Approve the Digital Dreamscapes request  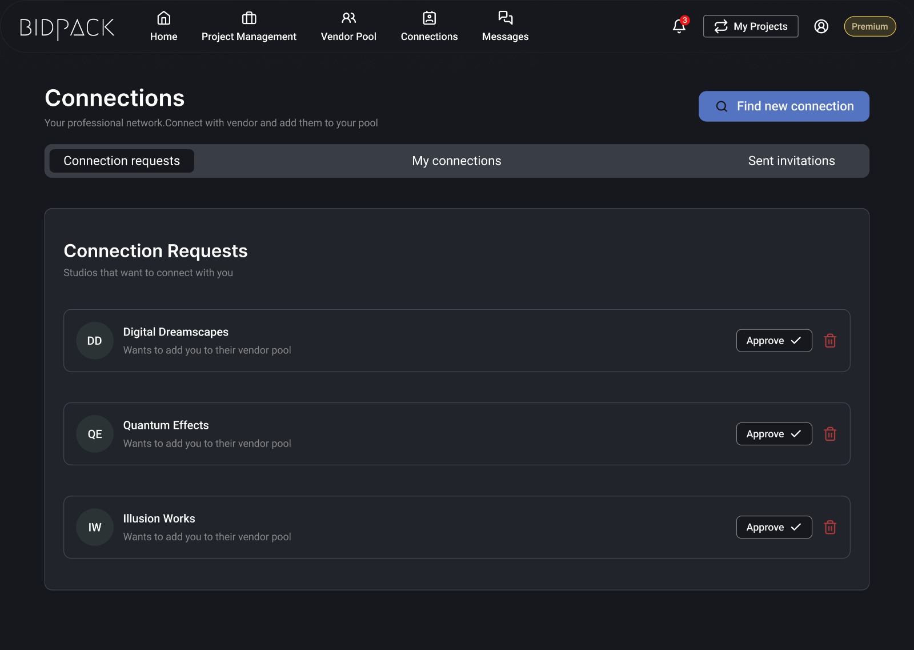point(773,341)
